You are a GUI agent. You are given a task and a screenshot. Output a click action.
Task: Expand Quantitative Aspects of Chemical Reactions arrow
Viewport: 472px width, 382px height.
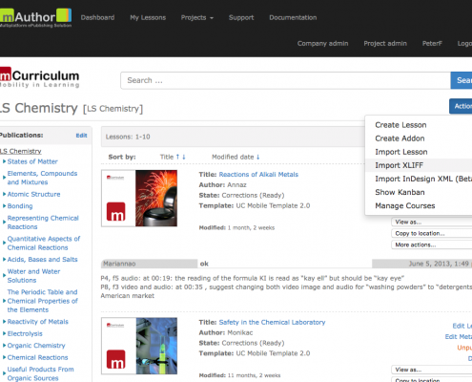point(4,243)
